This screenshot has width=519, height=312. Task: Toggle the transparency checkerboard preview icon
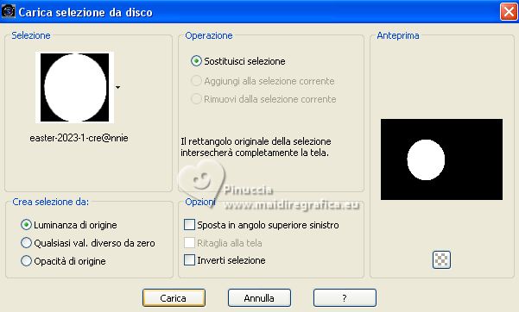(441, 259)
